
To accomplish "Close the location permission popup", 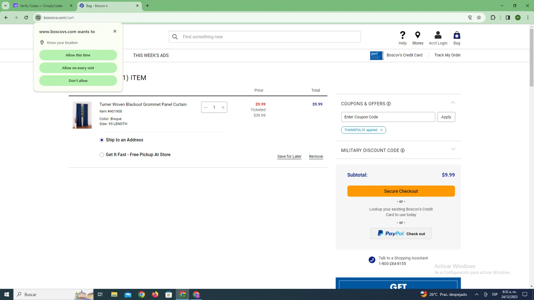I will tap(115, 31).
